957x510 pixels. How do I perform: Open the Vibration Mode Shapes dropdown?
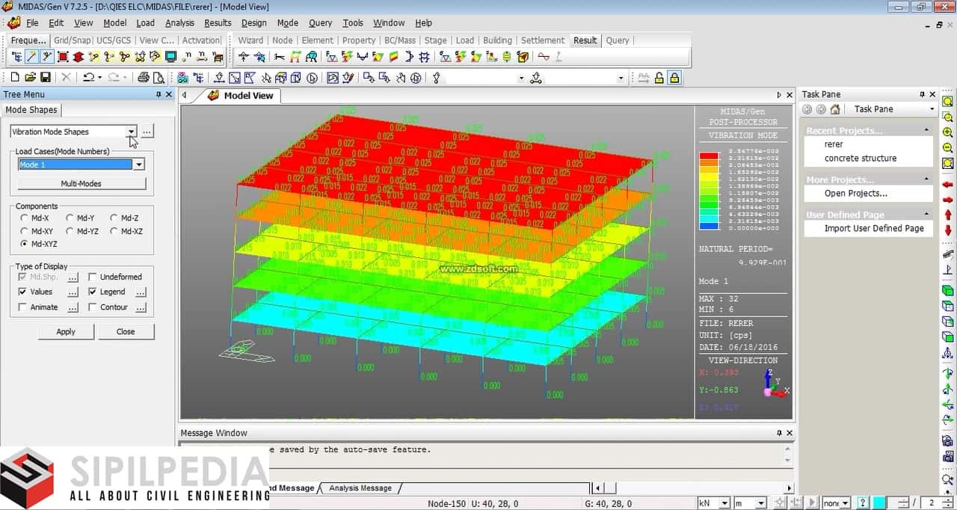pos(131,132)
